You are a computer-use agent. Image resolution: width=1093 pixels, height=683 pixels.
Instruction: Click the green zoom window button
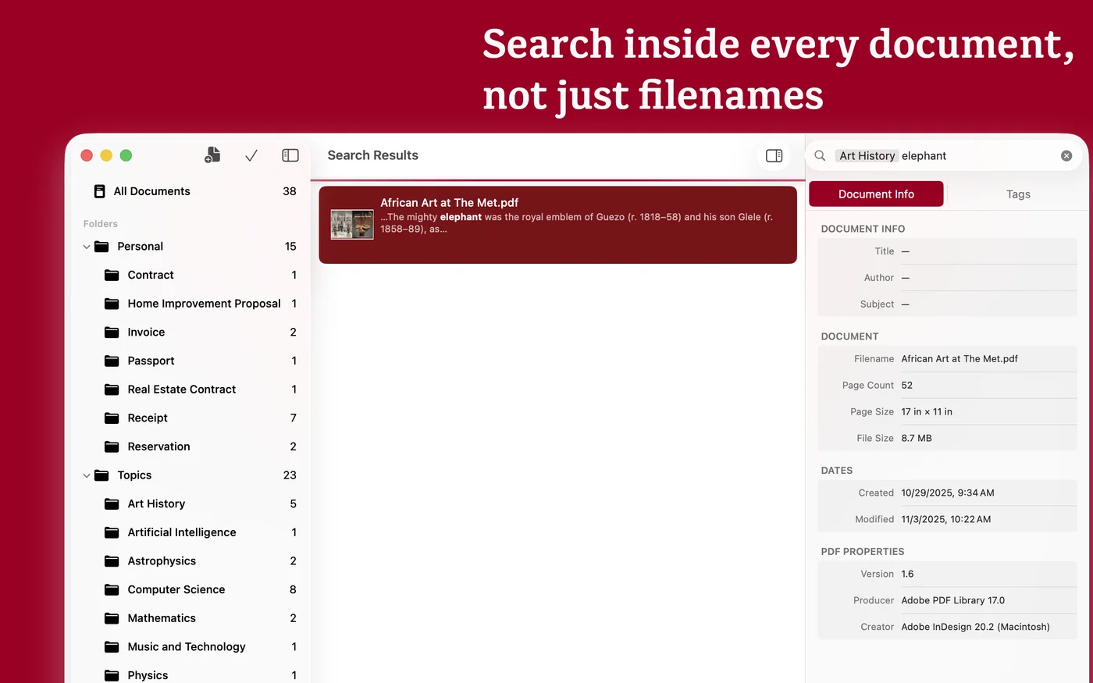(126, 155)
